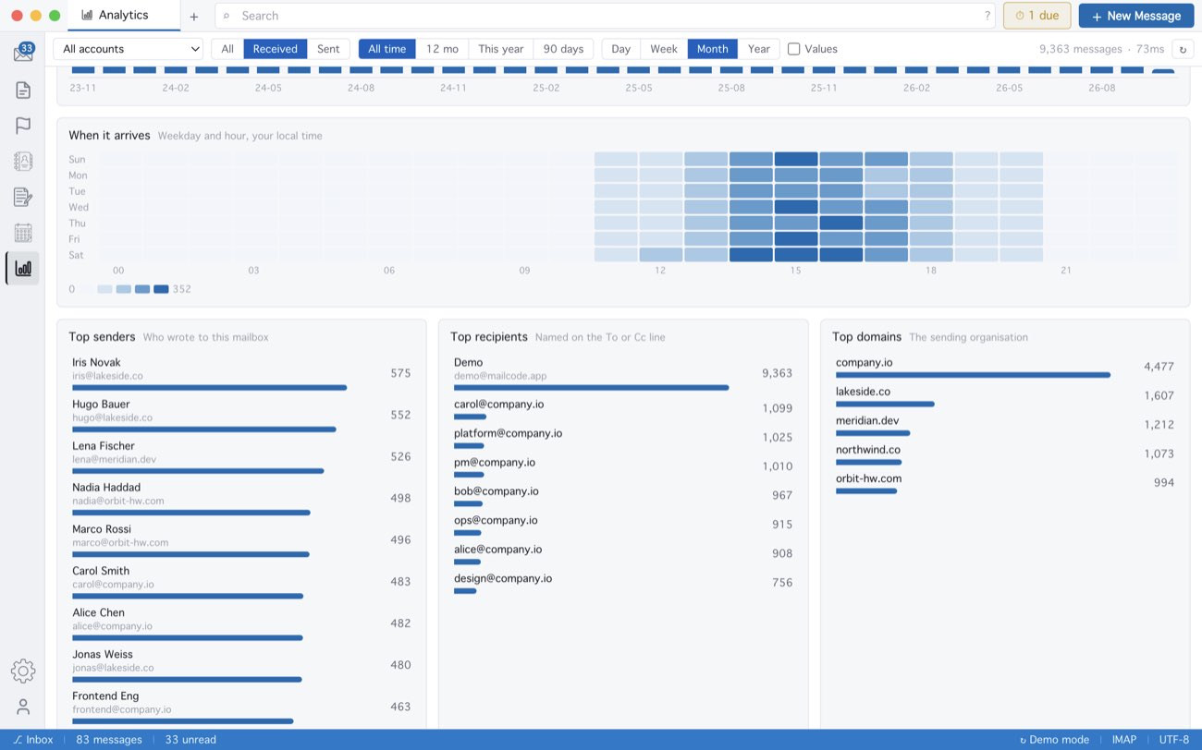Click 33 unread in status bar
1202x750 pixels.
click(190, 740)
